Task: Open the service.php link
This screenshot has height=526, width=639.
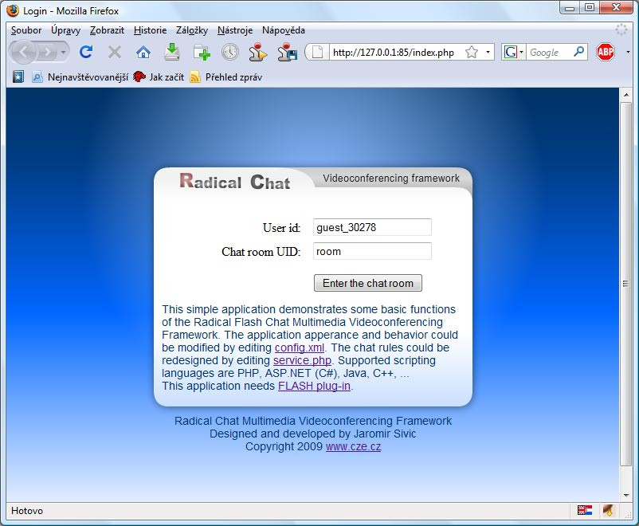Action: point(302,360)
